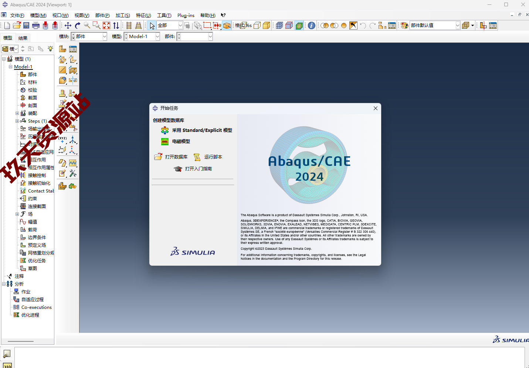This screenshot has width=529, height=368.
Task: Click 打开数据库 in start dialog
Action: pos(171,157)
